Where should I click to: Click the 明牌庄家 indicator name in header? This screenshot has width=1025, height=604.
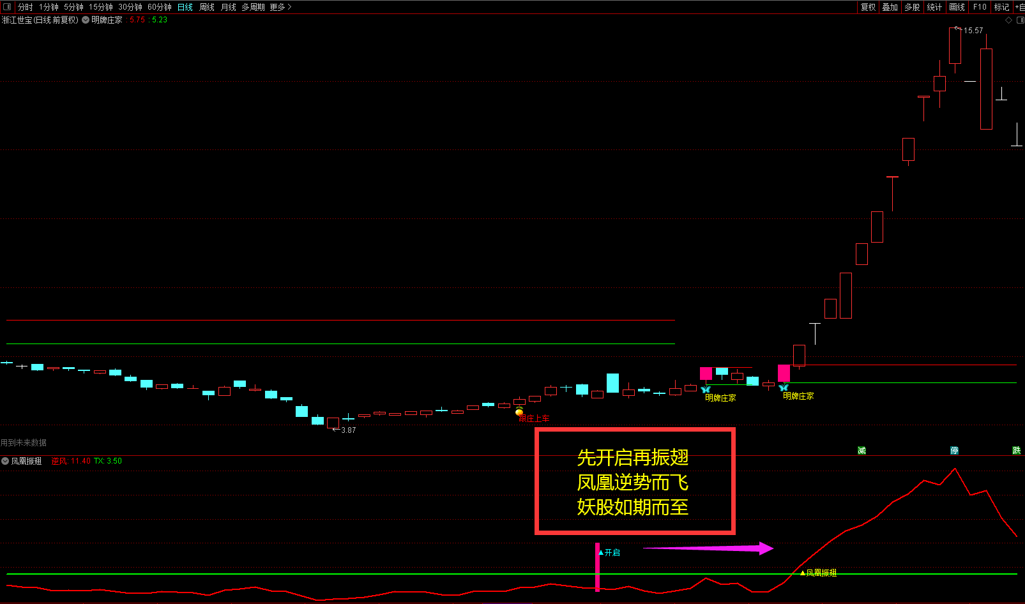[107, 20]
